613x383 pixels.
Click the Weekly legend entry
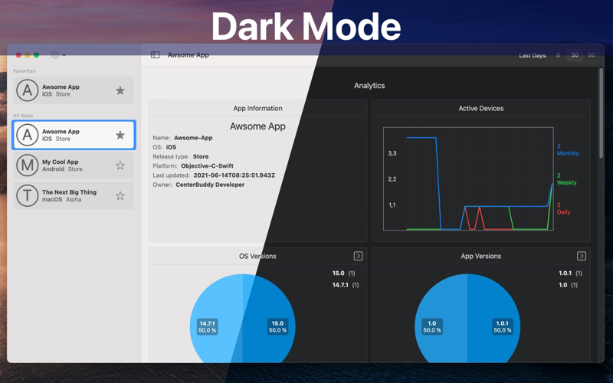566,179
